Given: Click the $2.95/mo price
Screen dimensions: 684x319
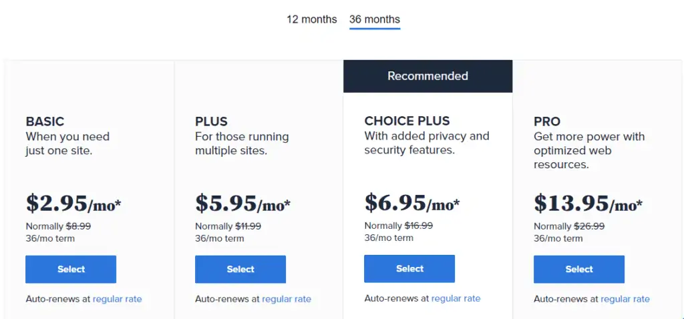Looking at the screenshot, I should (x=73, y=204).
